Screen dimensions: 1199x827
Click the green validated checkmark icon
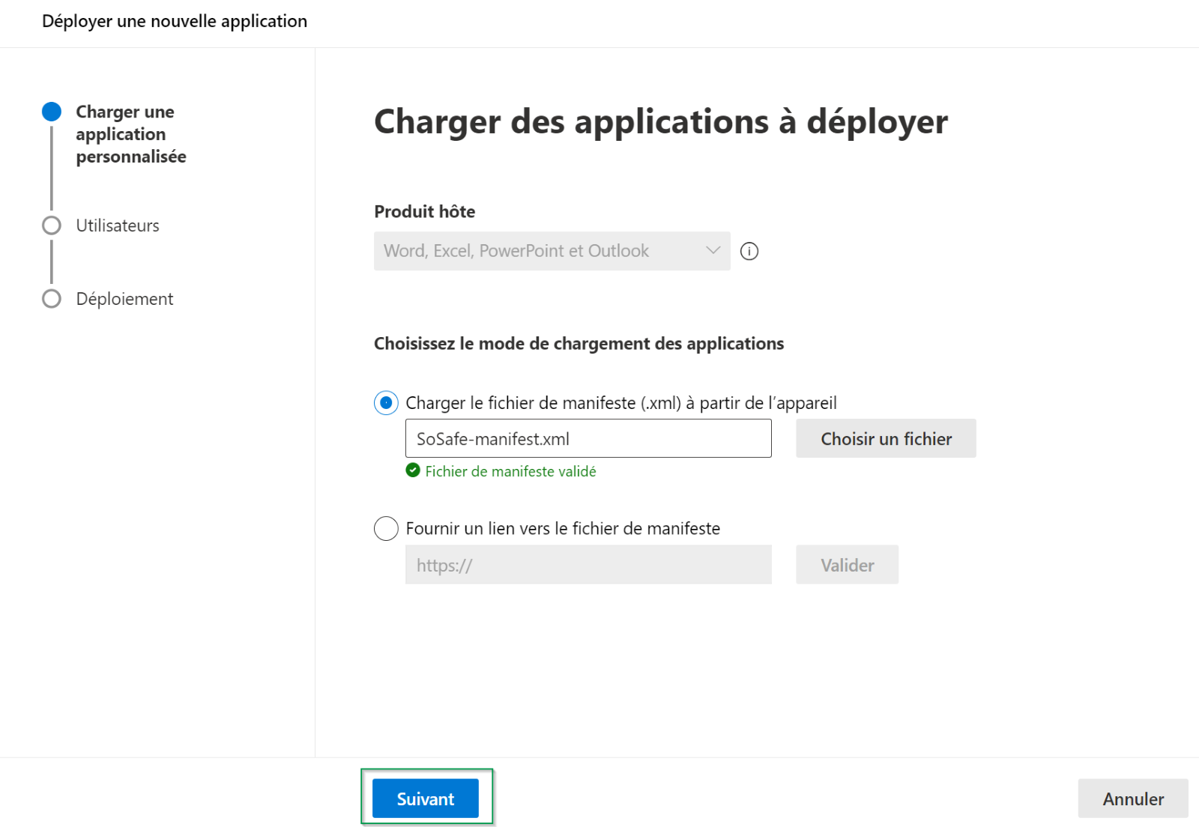413,470
